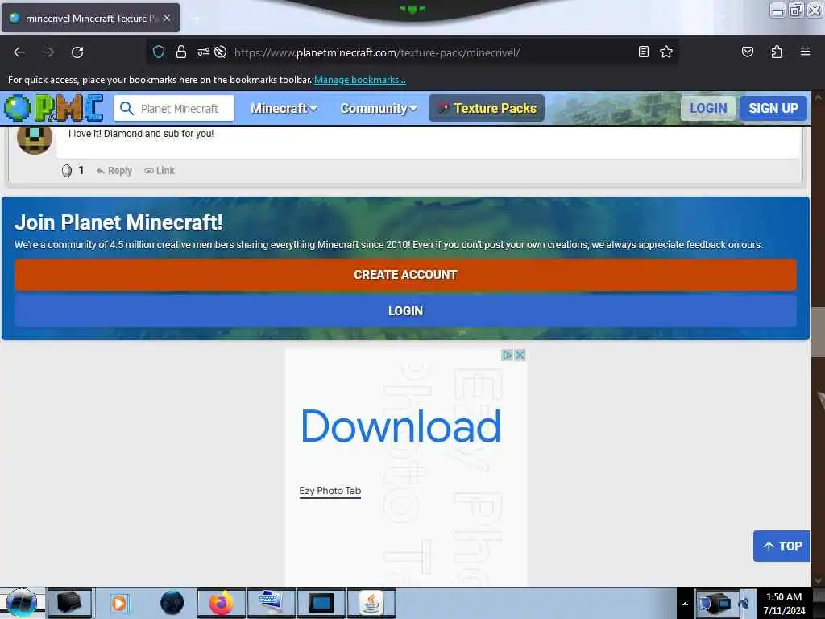The width and height of the screenshot is (825, 619).
Task: Open the Texture Packs section
Action: [487, 109]
